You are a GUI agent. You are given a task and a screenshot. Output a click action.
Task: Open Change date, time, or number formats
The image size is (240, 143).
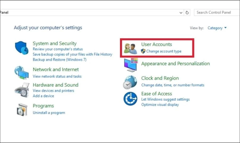coord(173,85)
